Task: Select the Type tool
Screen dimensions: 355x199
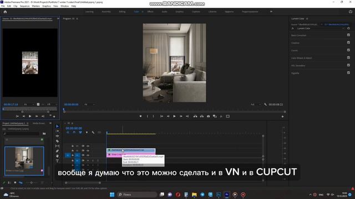Action: pos(57,161)
